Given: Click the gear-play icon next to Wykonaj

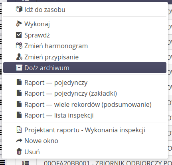Looking at the screenshot, I should coord(19,24).
